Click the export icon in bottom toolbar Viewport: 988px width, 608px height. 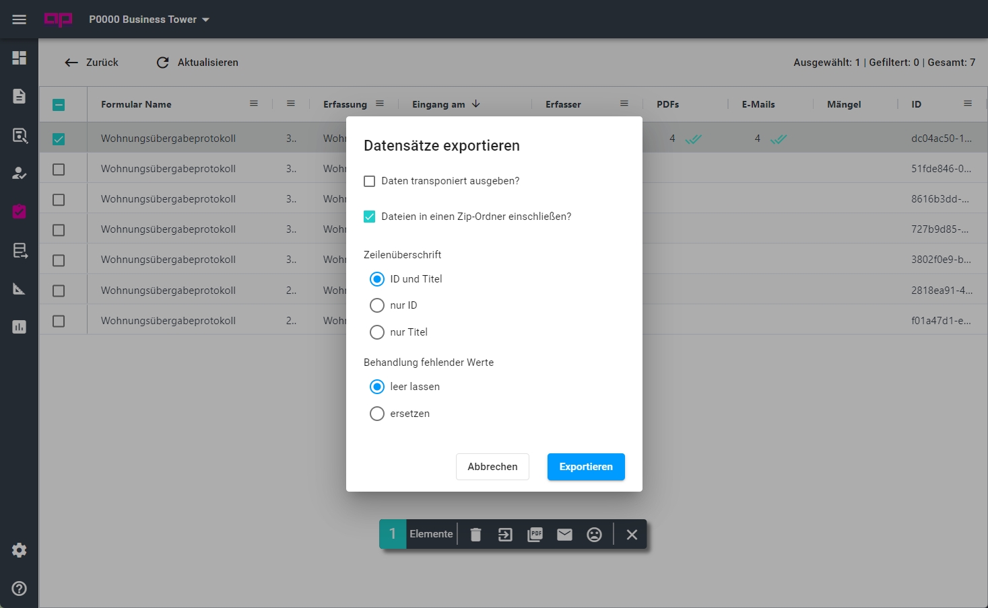click(x=505, y=535)
